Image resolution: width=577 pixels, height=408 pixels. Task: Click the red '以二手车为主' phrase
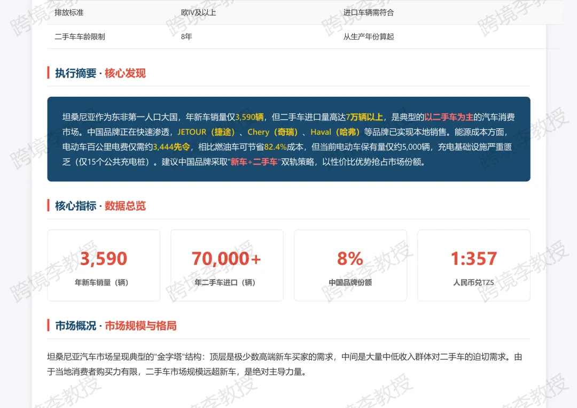(449, 117)
